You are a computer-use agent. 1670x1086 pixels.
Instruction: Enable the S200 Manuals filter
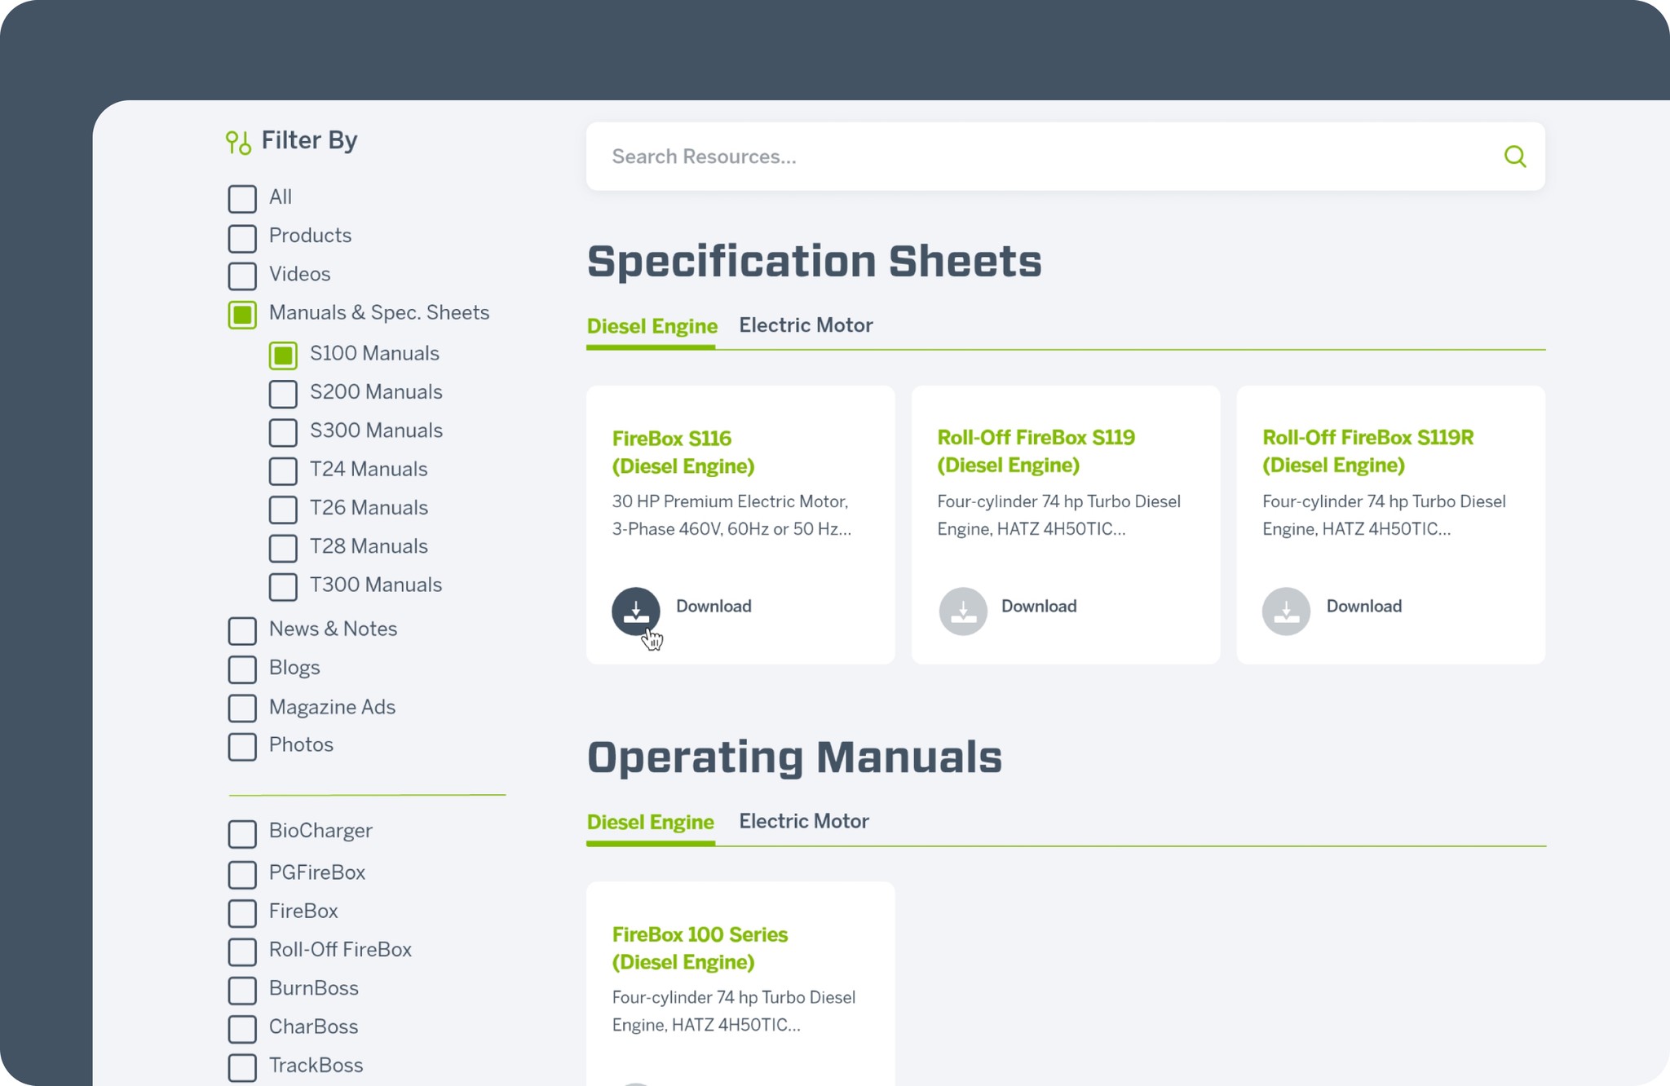[283, 394]
